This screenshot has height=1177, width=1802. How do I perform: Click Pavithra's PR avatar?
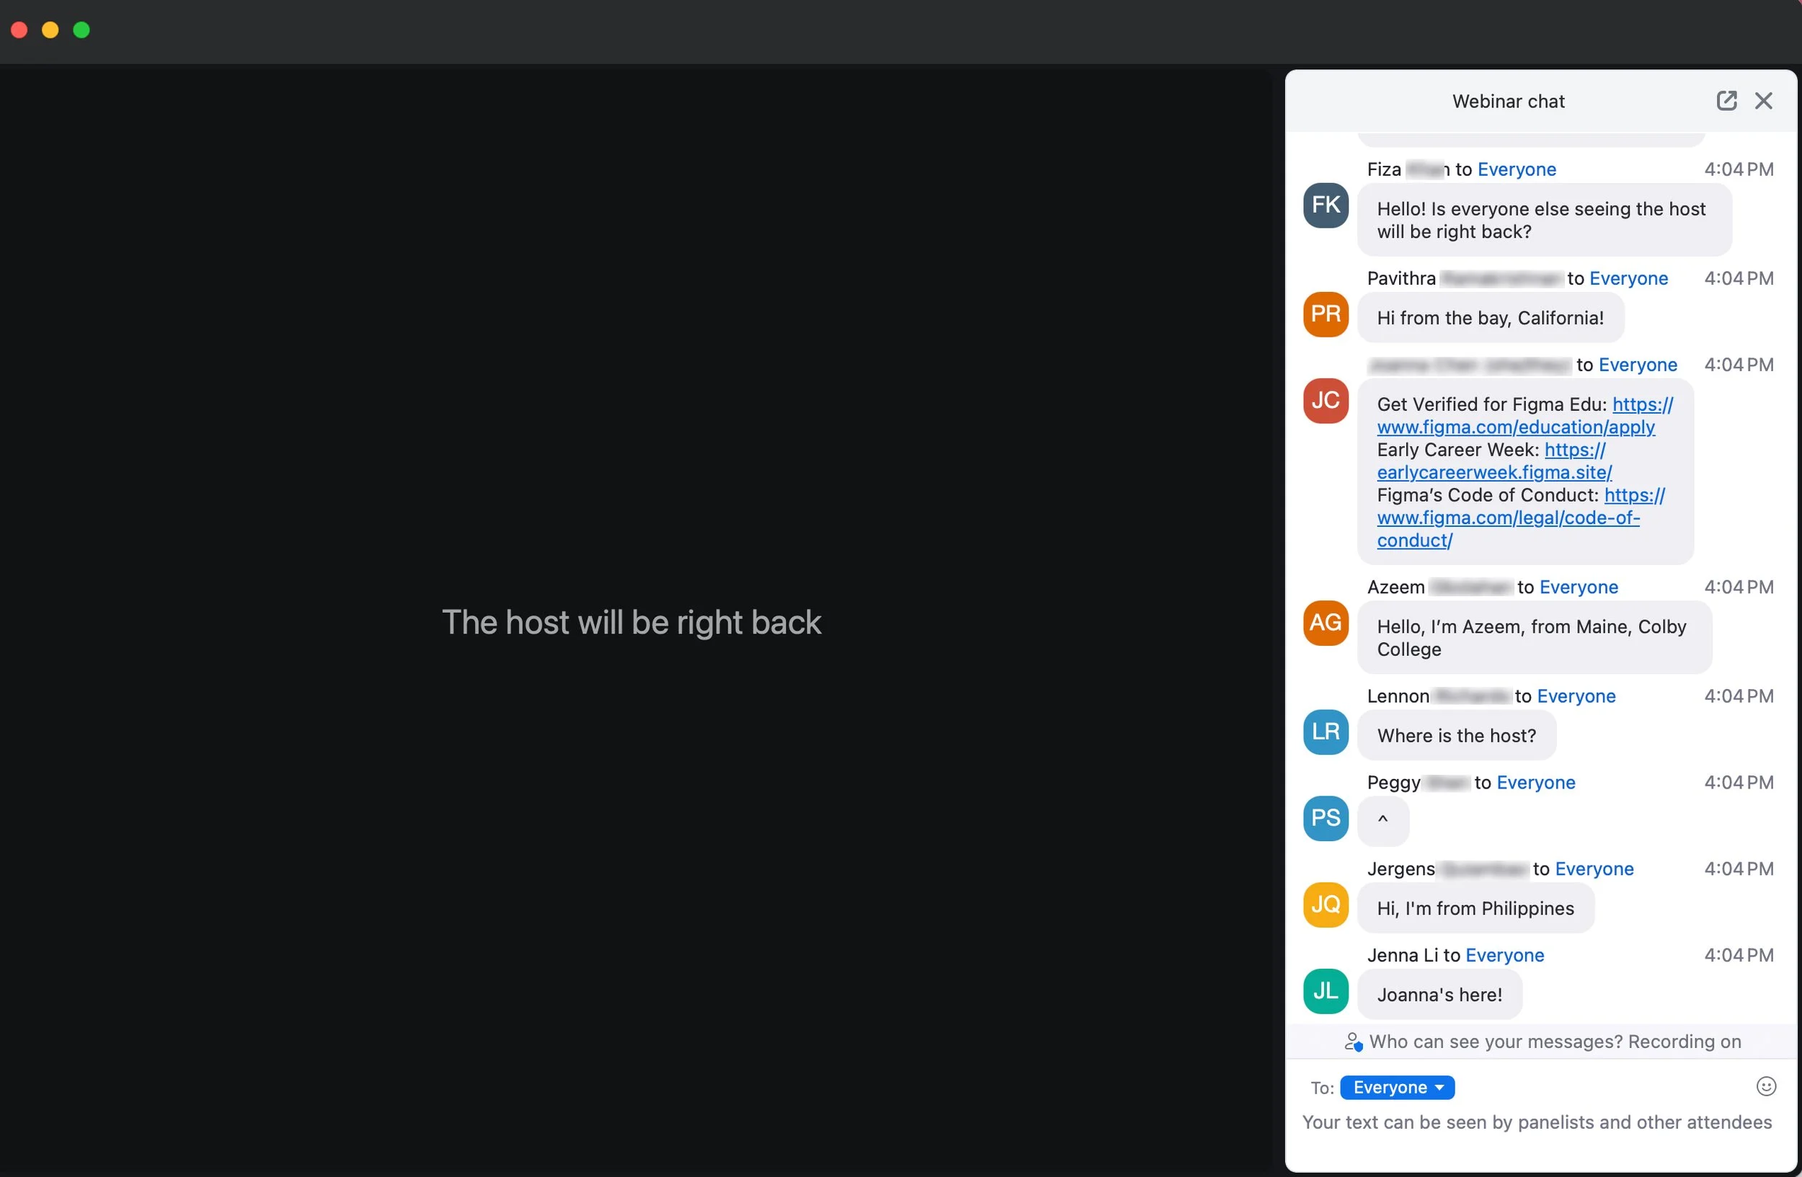[1324, 314]
